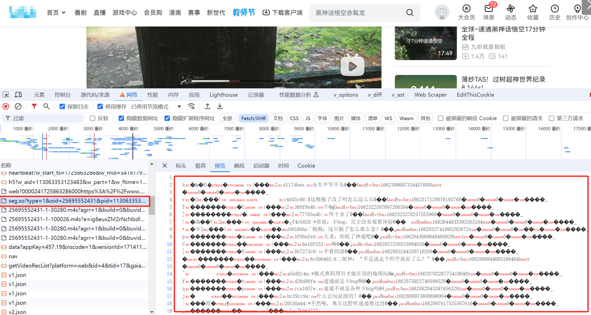Open network search magnifier
Viewport: 591px width, 315px height.
(46, 106)
